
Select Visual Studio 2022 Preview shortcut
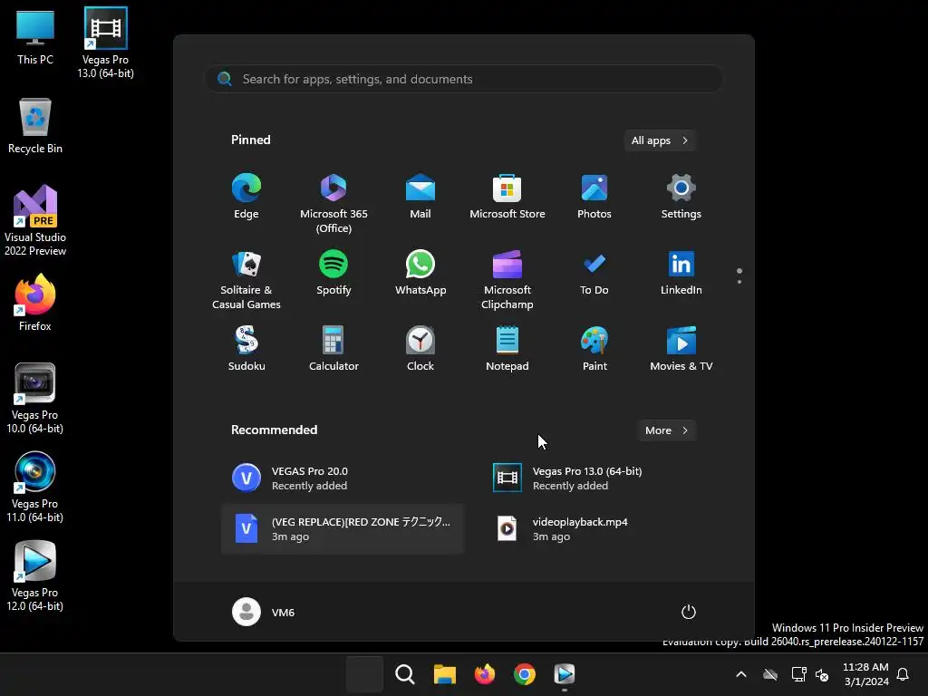tap(35, 220)
